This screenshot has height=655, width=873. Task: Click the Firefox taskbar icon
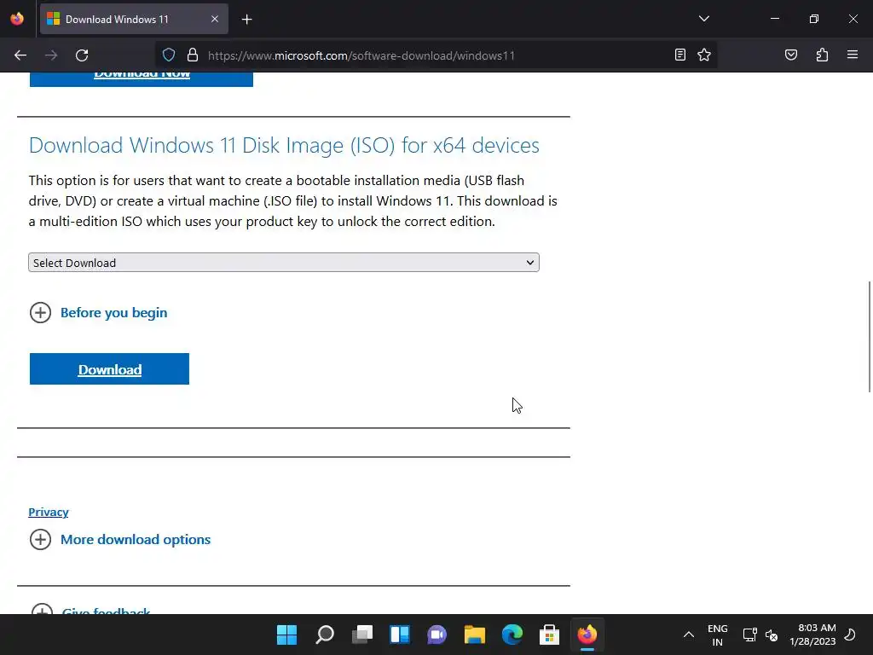[x=587, y=635]
